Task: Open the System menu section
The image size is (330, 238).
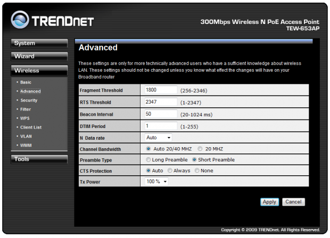Action: 39,43
